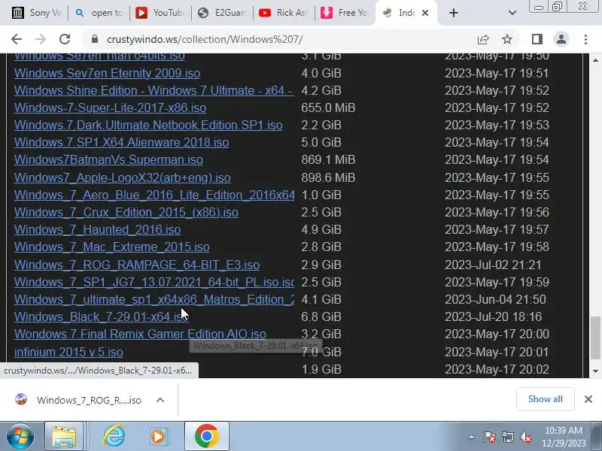The height and width of the screenshot is (451, 602).
Task: Open Windows Shine Edition Ultimate x64 link
Action: [x=154, y=90]
